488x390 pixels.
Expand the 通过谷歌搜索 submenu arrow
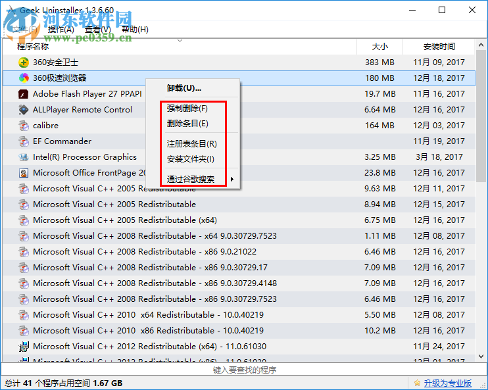232,180
